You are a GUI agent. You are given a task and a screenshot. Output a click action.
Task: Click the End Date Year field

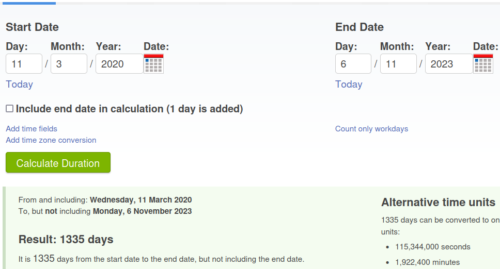[449, 63]
